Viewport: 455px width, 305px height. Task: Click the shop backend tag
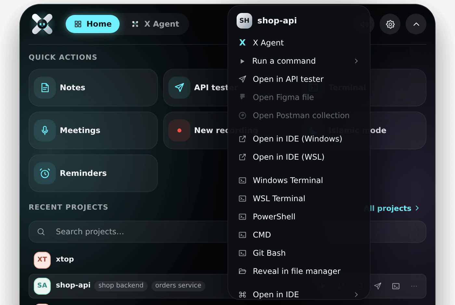tap(121, 286)
